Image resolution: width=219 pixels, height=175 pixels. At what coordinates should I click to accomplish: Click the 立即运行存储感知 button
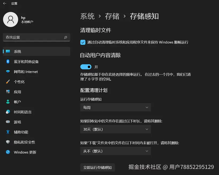click(98, 168)
